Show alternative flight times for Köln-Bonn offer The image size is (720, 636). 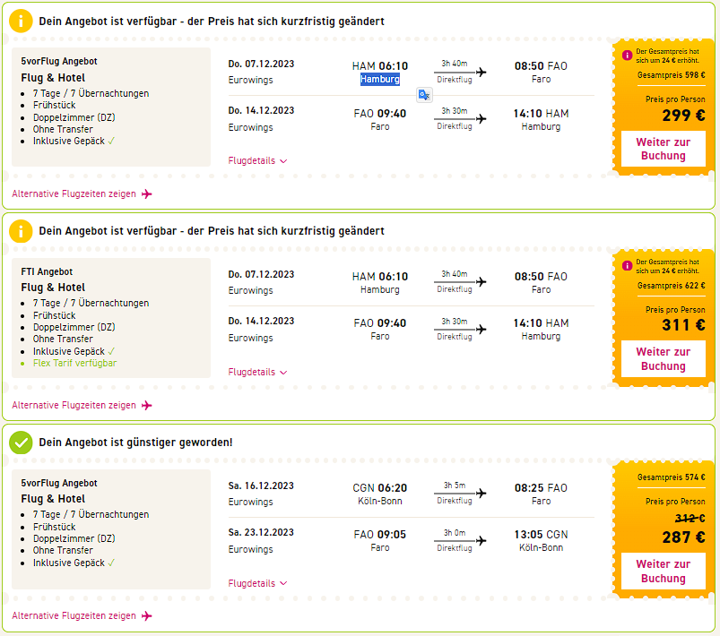[x=74, y=616]
